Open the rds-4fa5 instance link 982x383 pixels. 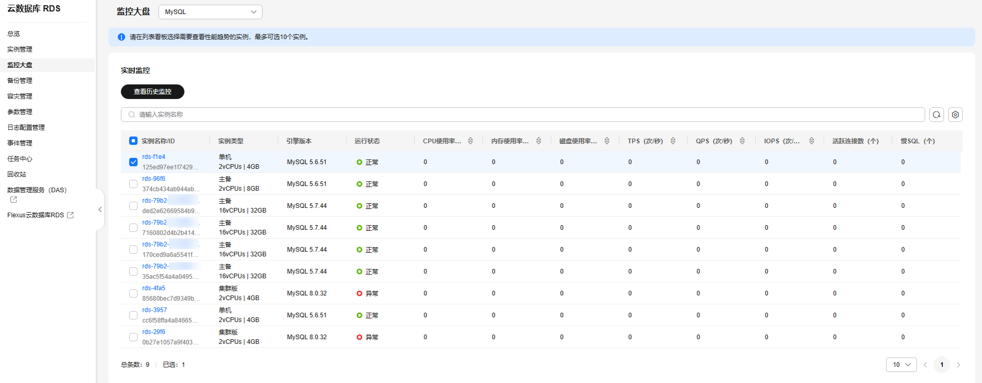(154, 288)
